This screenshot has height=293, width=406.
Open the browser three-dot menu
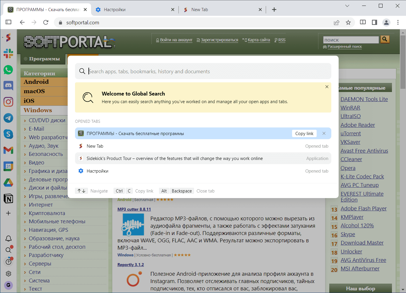(398, 22)
